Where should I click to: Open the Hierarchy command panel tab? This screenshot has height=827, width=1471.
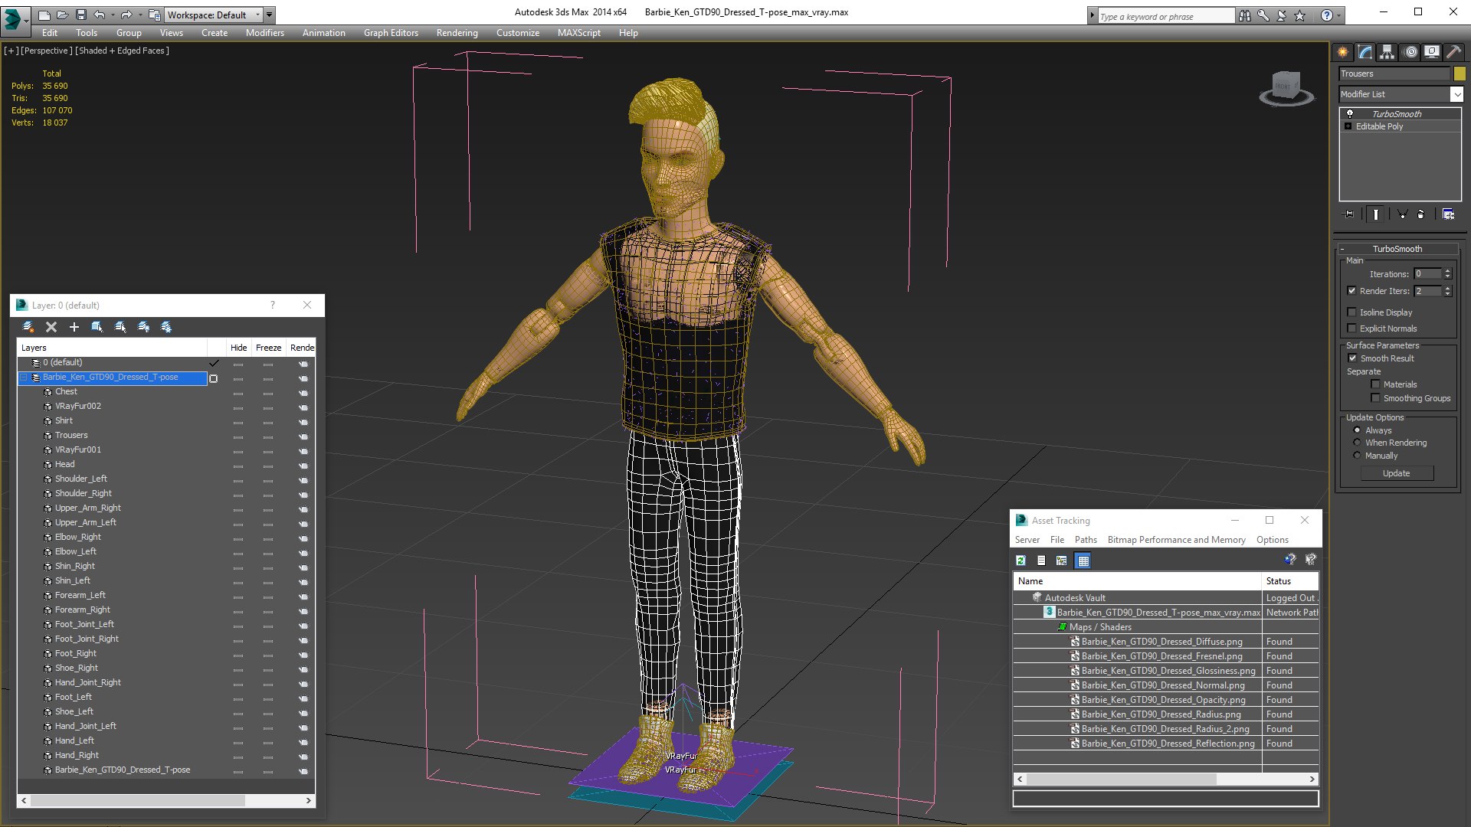point(1387,52)
